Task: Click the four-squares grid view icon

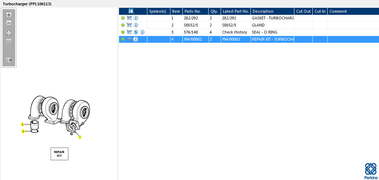Action: click(x=9, y=33)
